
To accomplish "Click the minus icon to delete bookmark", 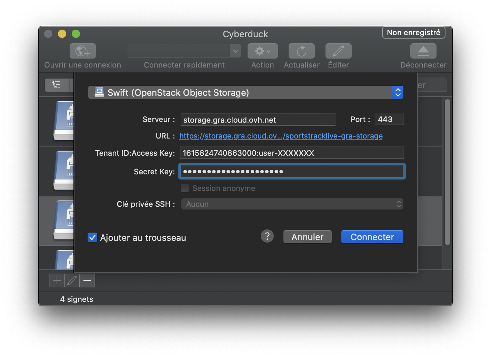I will [x=87, y=280].
